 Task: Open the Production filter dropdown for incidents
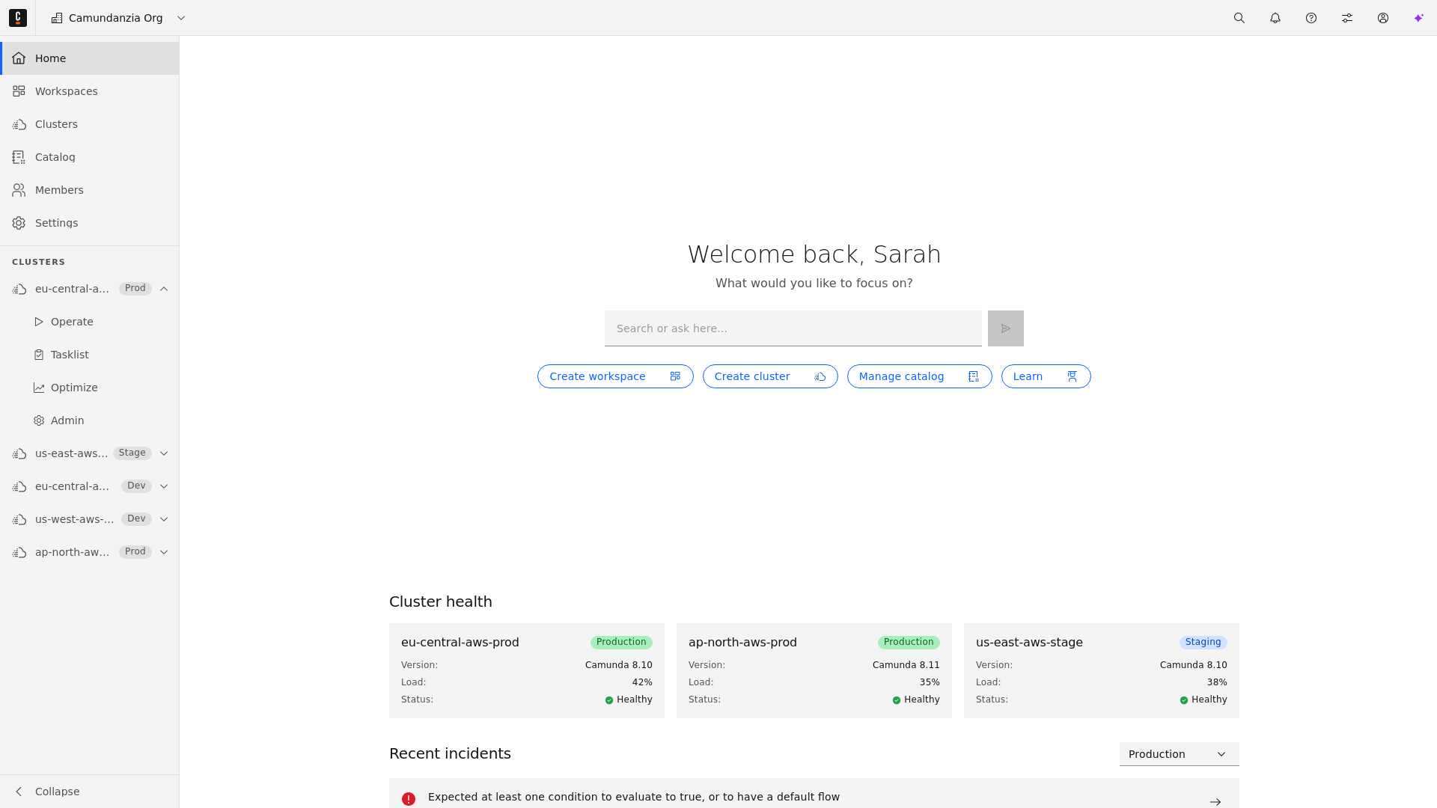[1180, 754]
